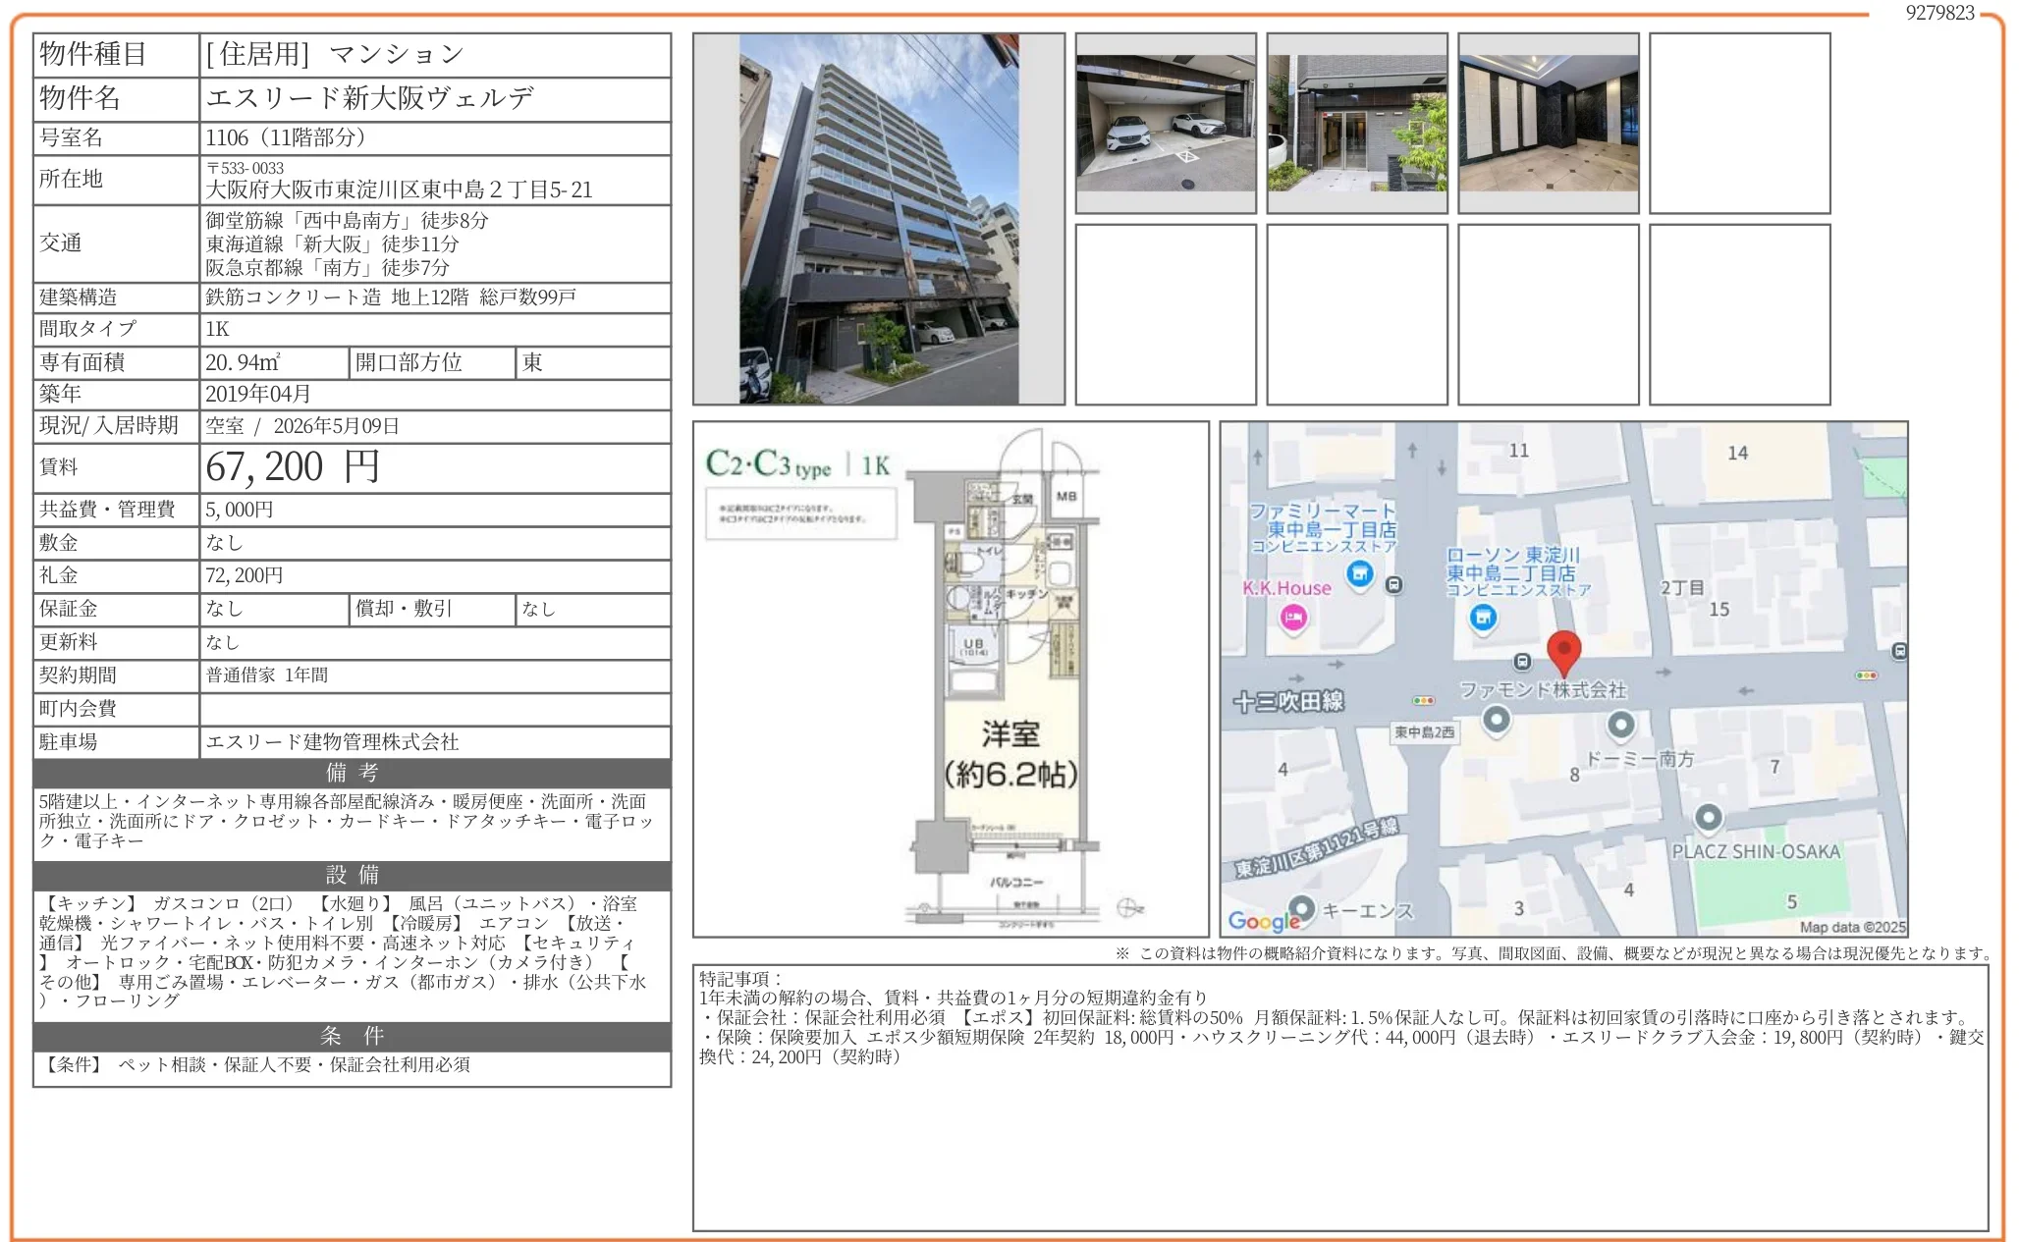This screenshot has width=2019, height=1242.
Task: Click the Dormy Minamikata gray marker
Action: (x=1620, y=726)
